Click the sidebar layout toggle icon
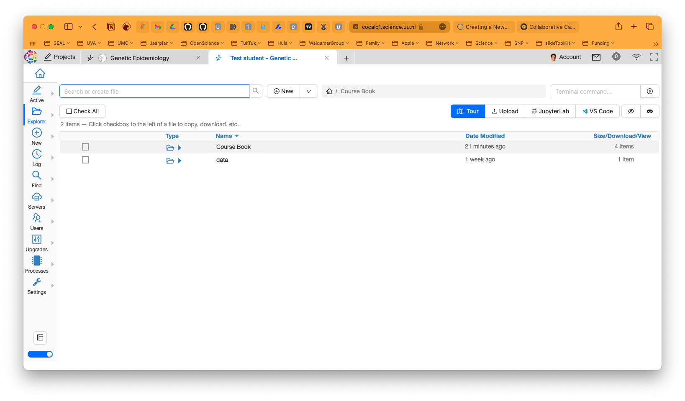Screen dimensions: 685x401 40,337
